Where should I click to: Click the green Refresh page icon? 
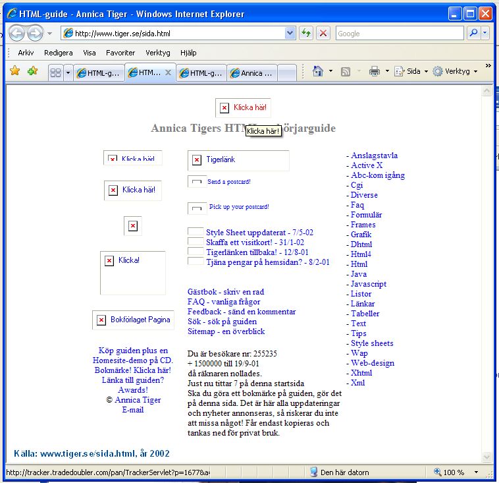coord(306,33)
